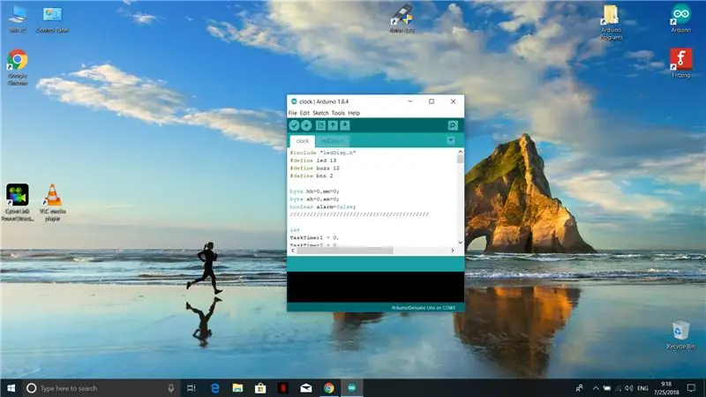Viewport: 706px width, 397px height.
Task: Open the Edit menu
Action: pyautogui.click(x=304, y=113)
